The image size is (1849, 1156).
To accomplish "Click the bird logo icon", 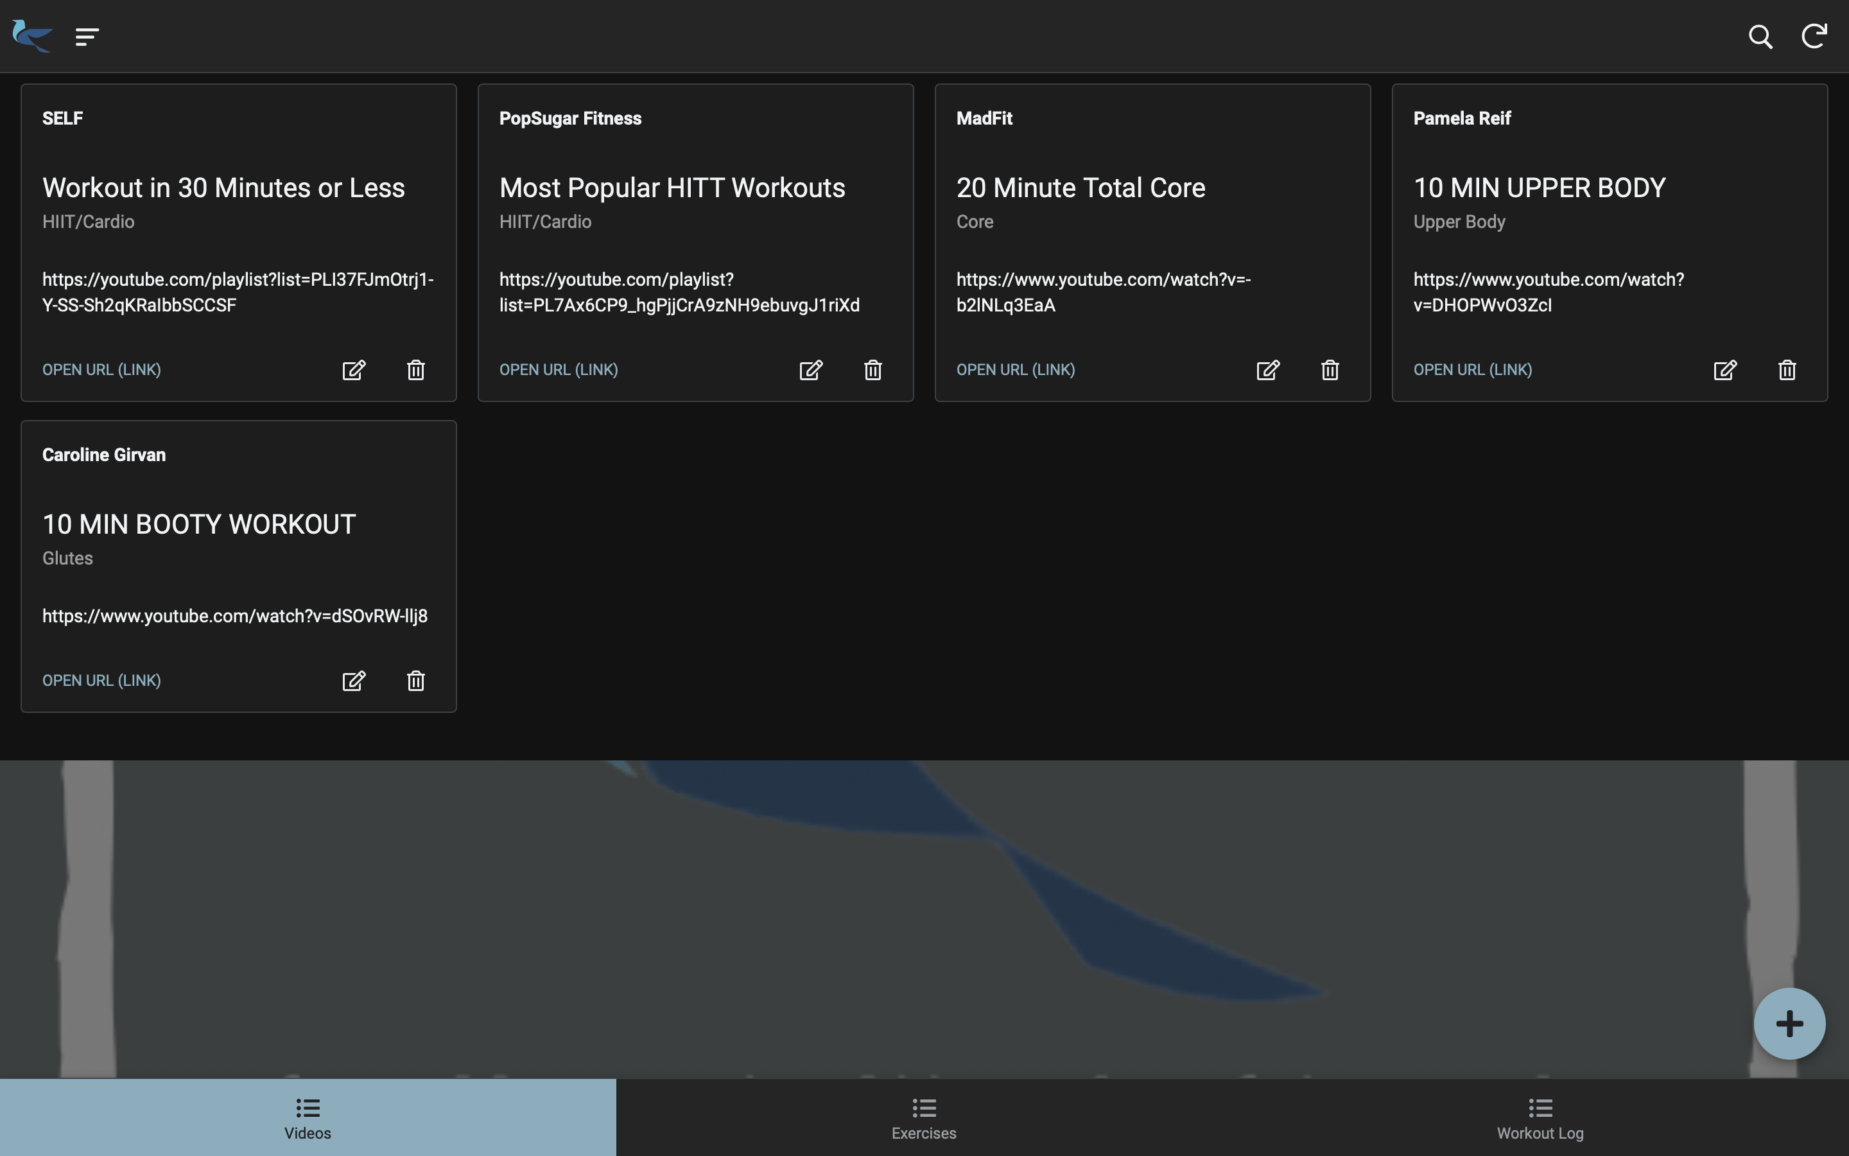I will pos(32,36).
